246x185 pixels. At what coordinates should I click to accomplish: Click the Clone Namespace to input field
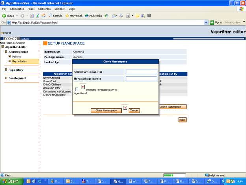[141, 72]
